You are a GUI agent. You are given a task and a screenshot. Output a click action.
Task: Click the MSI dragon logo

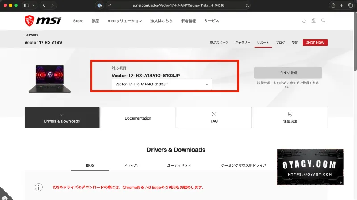[43, 20]
